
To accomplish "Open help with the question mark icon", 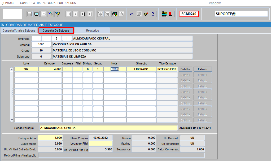I will point(153,14).
